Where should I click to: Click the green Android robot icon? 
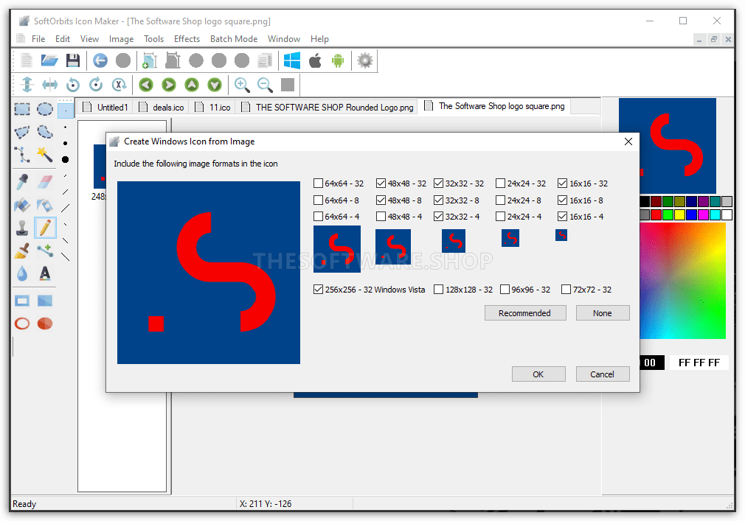(338, 60)
